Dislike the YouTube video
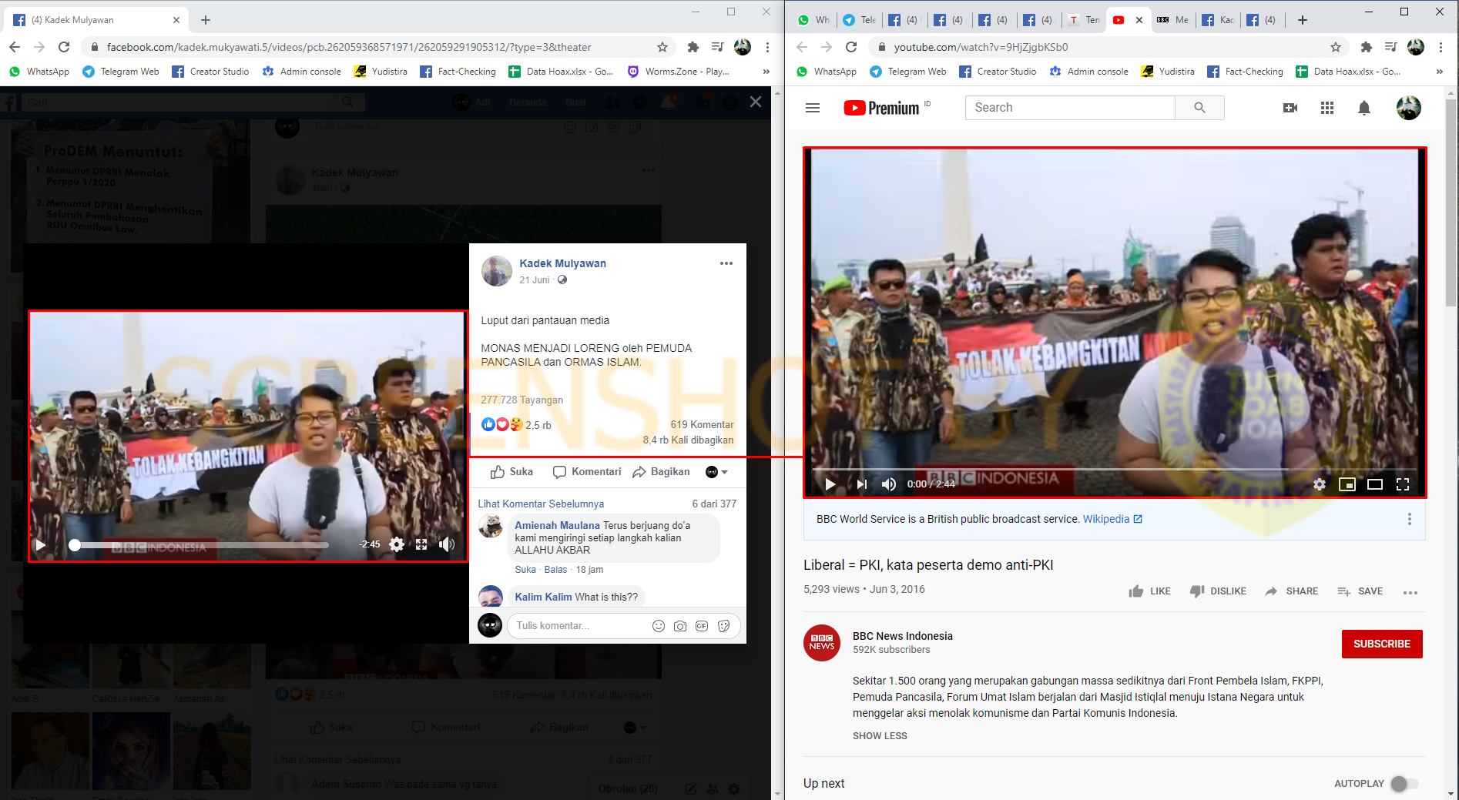Image resolution: width=1459 pixels, height=800 pixels. pos(1218,591)
